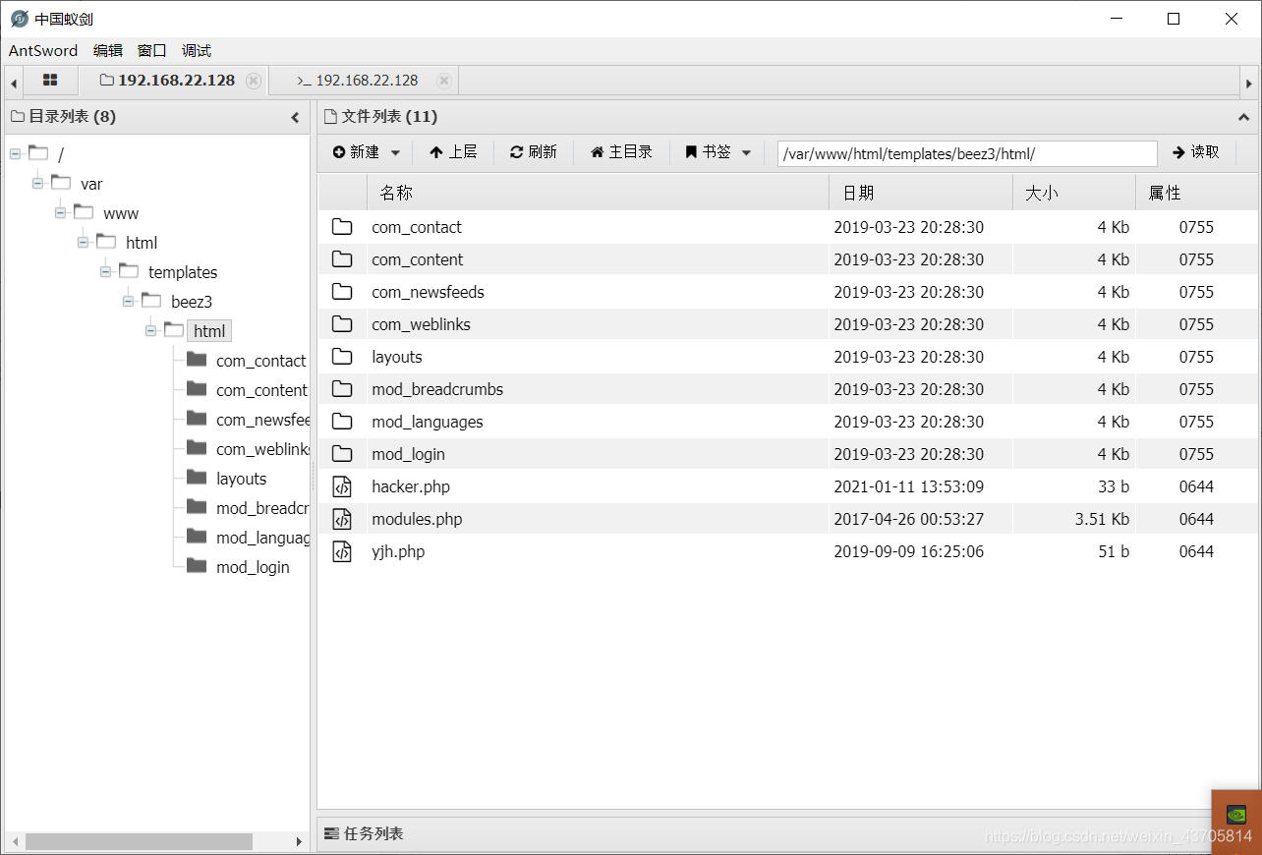The width and height of the screenshot is (1262, 855).
Task: Click the date 2021-01-11 13:53:09
Action: pos(909,486)
